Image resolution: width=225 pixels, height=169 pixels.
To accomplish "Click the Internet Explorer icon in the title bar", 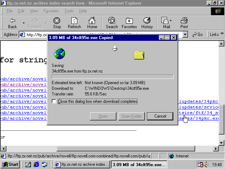I will pyautogui.click(x=3, y=3).
